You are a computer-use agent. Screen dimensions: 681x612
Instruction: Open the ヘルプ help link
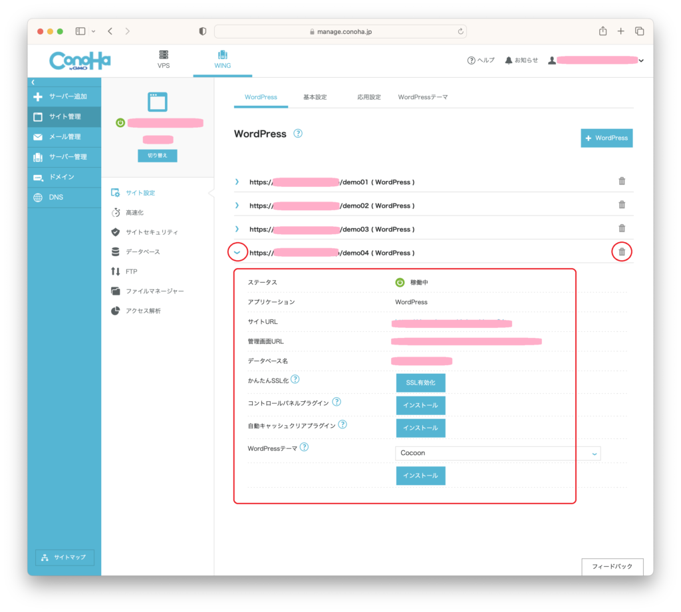481,61
